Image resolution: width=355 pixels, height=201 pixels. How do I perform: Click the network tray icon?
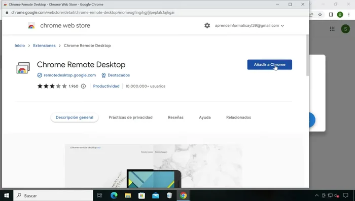[x=330, y=195]
